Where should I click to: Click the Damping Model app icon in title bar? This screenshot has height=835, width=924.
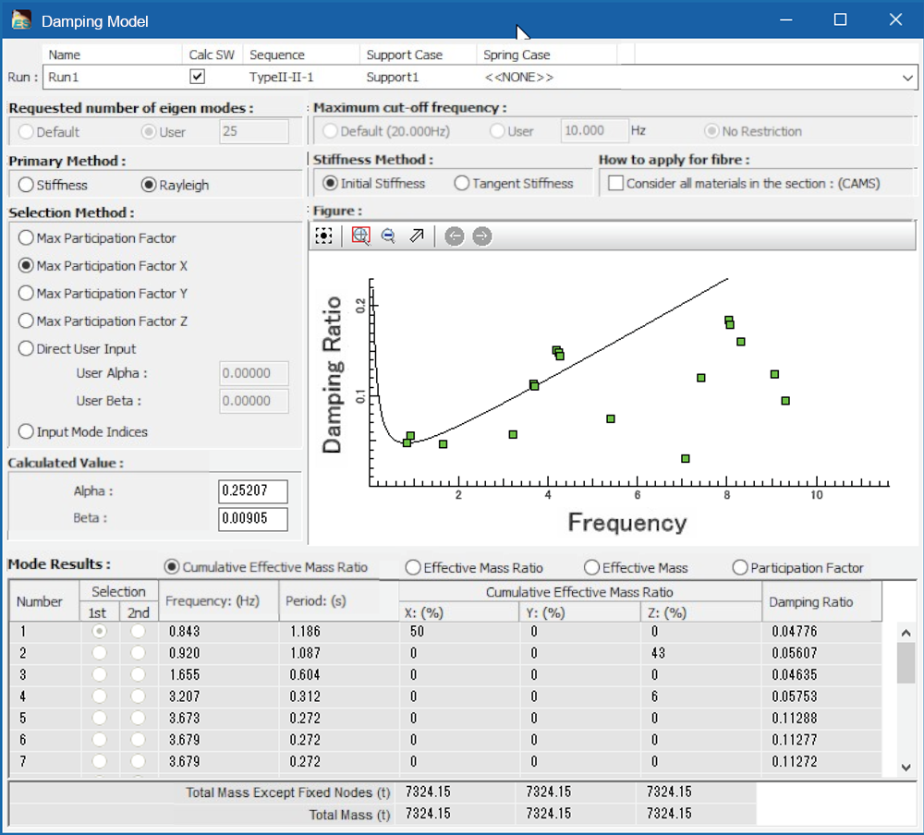click(21, 20)
